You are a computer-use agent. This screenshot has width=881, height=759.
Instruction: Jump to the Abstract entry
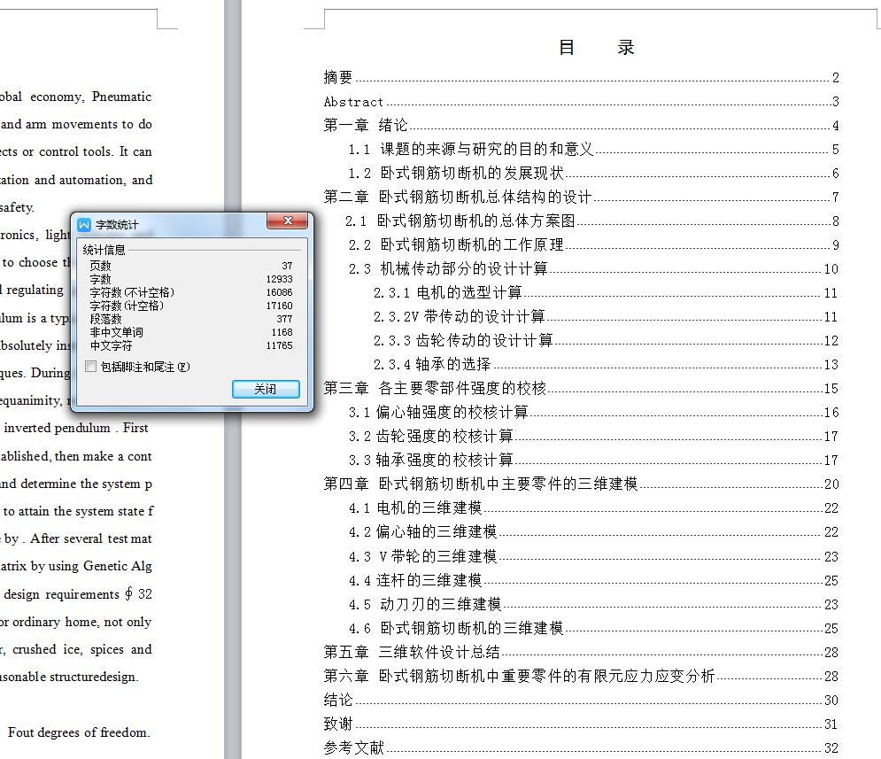point(353,102)
